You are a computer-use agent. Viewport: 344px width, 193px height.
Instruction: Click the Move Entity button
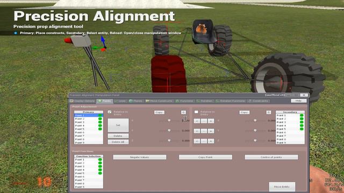[282, 187]
